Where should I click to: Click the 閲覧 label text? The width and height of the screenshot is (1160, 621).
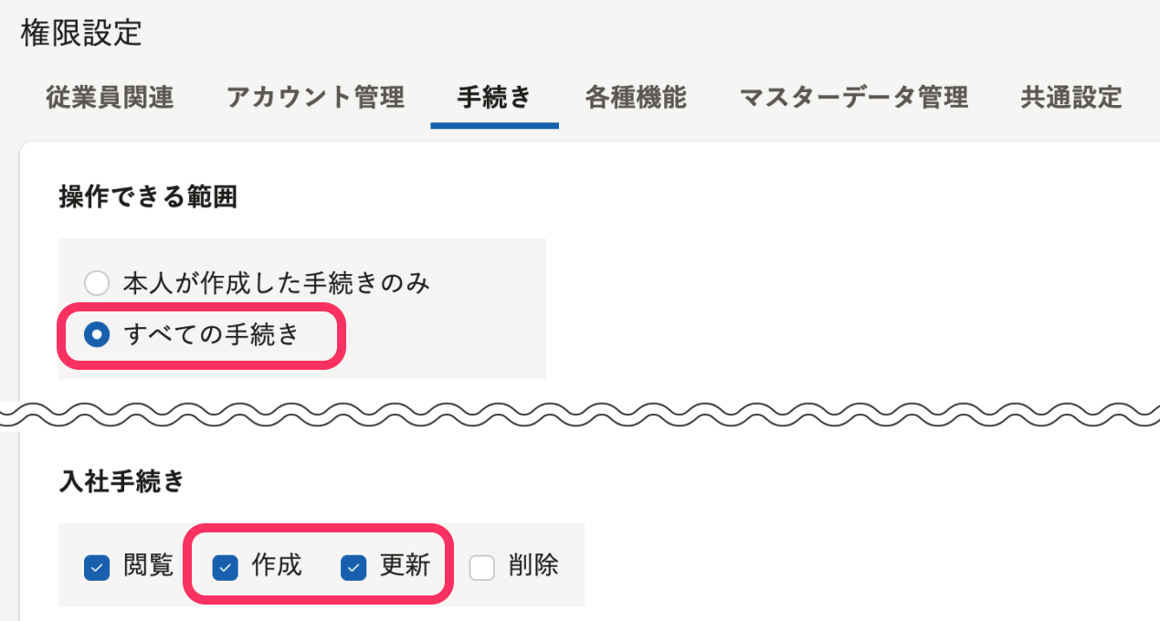(x=148, y=566)
